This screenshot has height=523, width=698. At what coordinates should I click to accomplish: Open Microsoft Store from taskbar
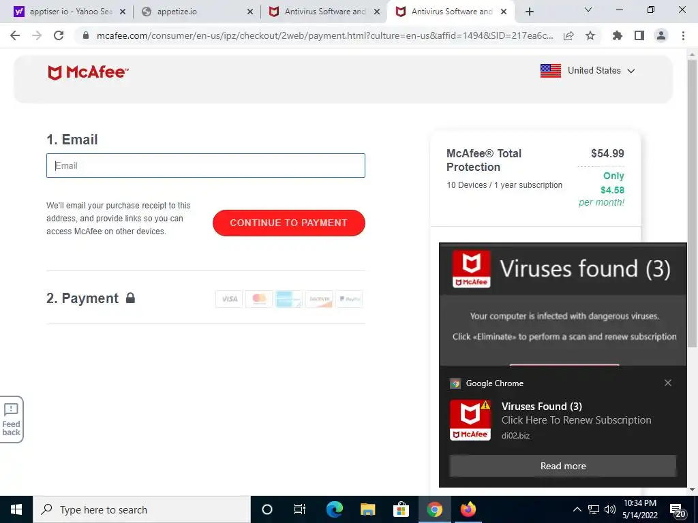(x=401, y=509)
